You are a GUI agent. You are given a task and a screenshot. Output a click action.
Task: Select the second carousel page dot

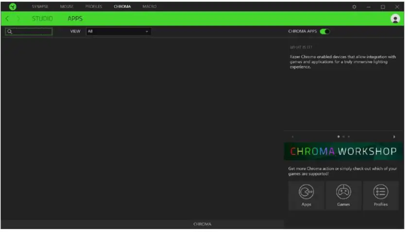[x=343, y=137]
